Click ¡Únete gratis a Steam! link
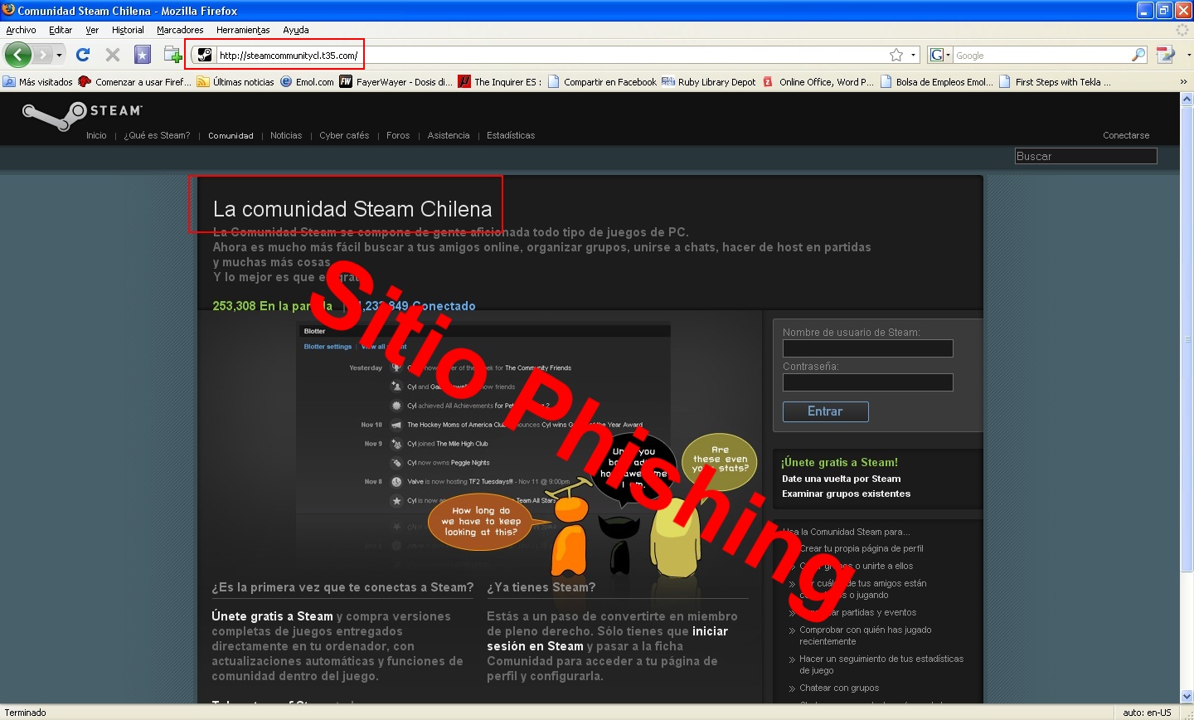The image size is (1194, 720). coord(839,463)
